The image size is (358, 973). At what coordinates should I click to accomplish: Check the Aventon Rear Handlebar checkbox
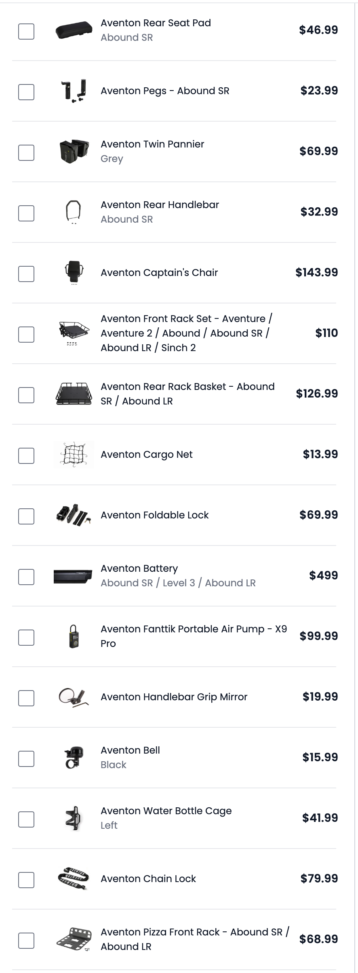click(x=26, y=213)
